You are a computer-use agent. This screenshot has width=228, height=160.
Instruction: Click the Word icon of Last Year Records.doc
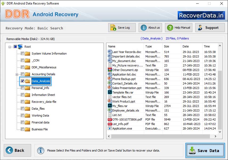(110, 52)
